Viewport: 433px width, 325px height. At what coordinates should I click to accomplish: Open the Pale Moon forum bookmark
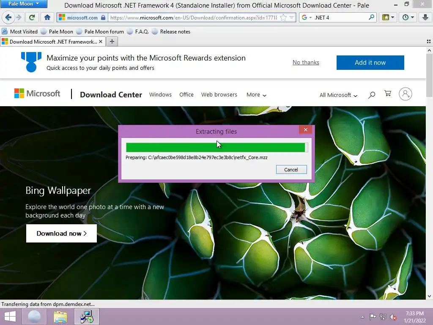(x=100, y=31)
